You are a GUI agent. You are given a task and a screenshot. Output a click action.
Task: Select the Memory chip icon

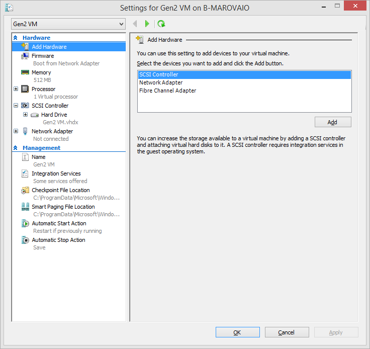[x=25, y=72]
